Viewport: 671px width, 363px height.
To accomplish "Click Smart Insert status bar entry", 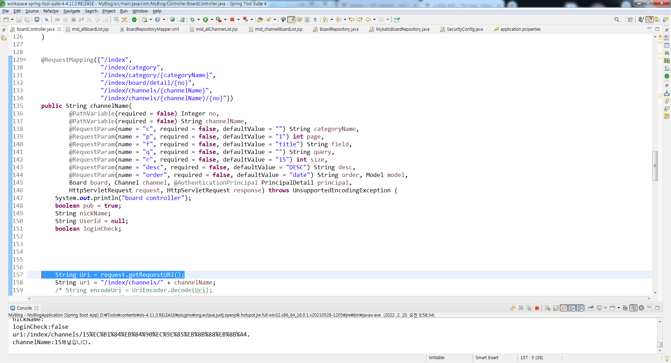I will pos(487,358).
